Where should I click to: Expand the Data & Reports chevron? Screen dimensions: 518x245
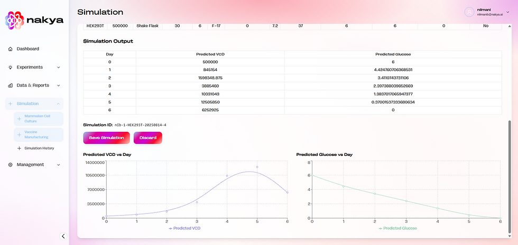(59, 85)
